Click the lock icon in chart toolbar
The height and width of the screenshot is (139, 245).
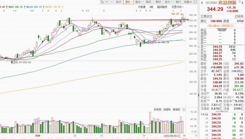pyautogui.click(x=102, y=2)
